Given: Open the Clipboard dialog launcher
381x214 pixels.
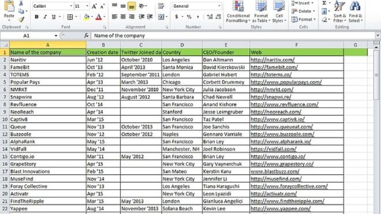Looking at the screenshot, I should 27,27.
